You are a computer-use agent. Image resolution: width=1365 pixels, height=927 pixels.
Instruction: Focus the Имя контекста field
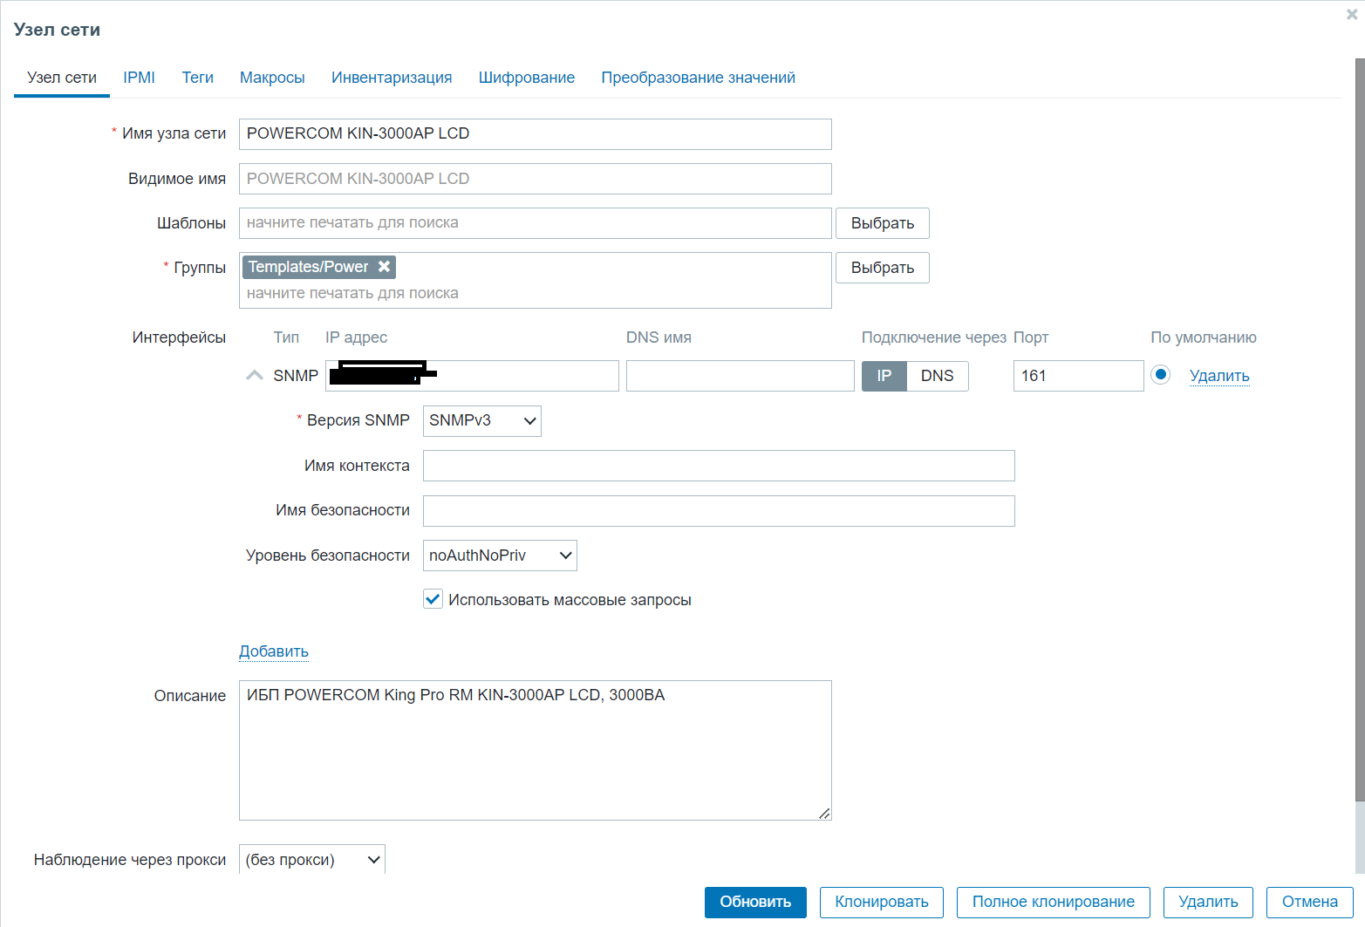719,466
